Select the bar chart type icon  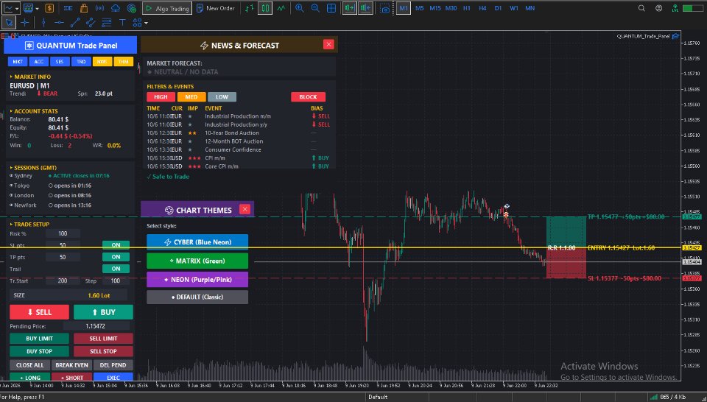(248, 8)
